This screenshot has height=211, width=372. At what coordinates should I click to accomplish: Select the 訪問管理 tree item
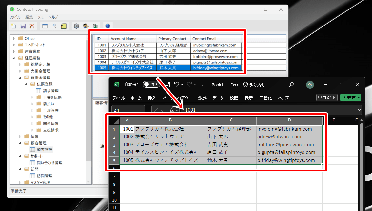click(45, 176)
